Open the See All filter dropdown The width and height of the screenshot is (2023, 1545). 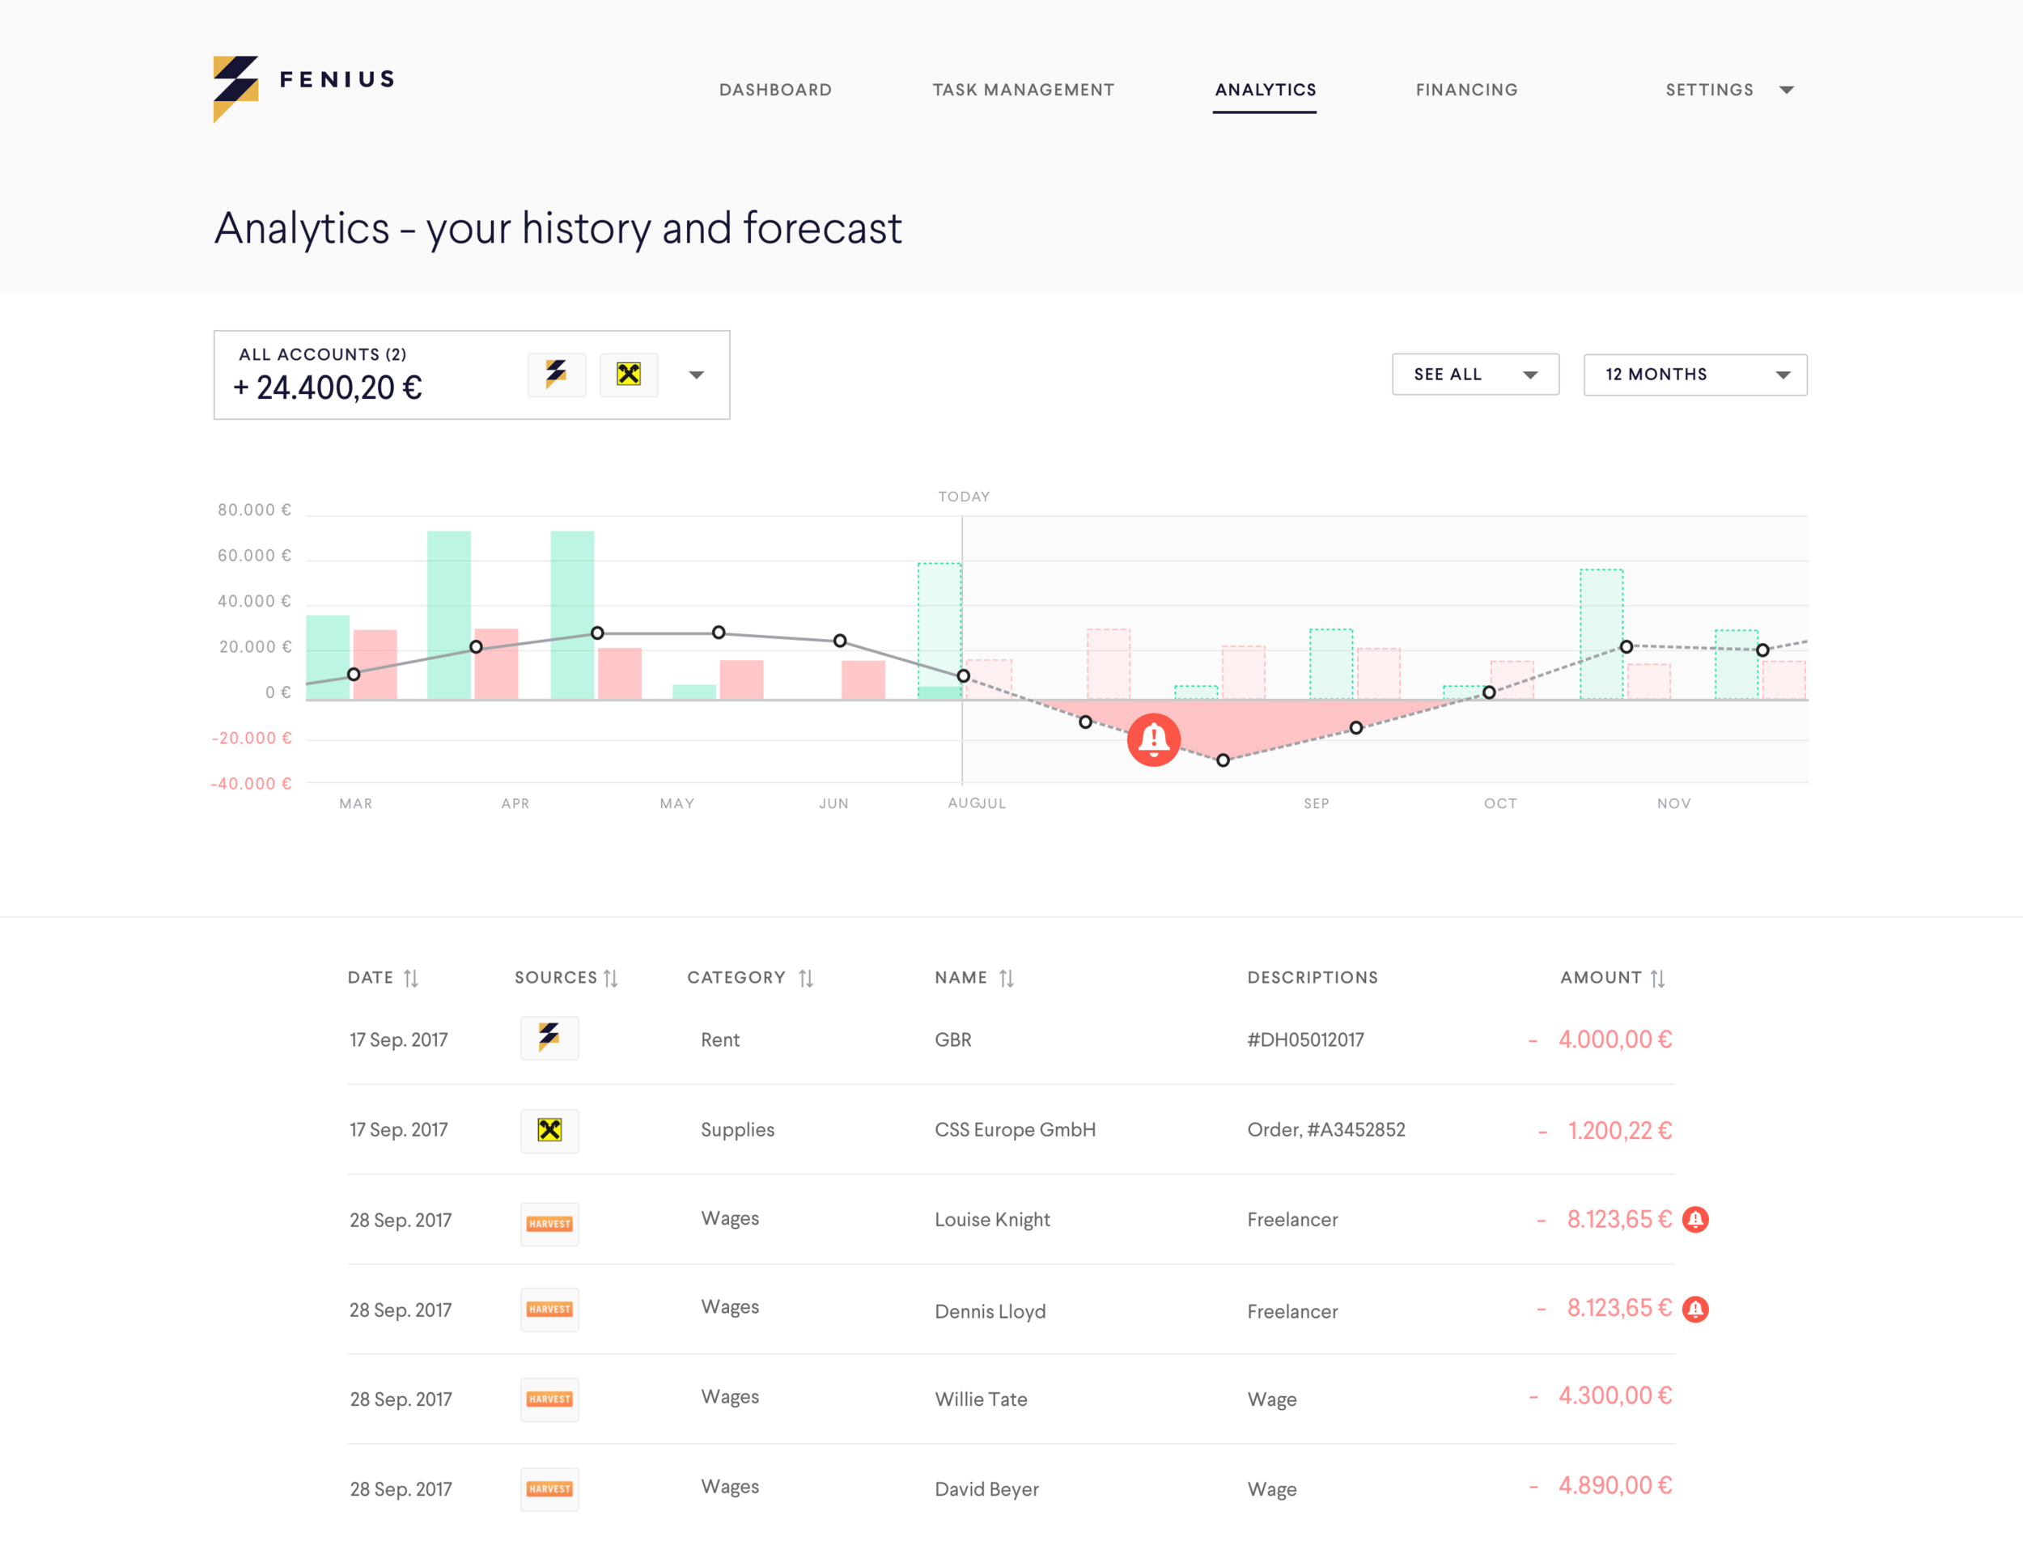[1474, 375]
